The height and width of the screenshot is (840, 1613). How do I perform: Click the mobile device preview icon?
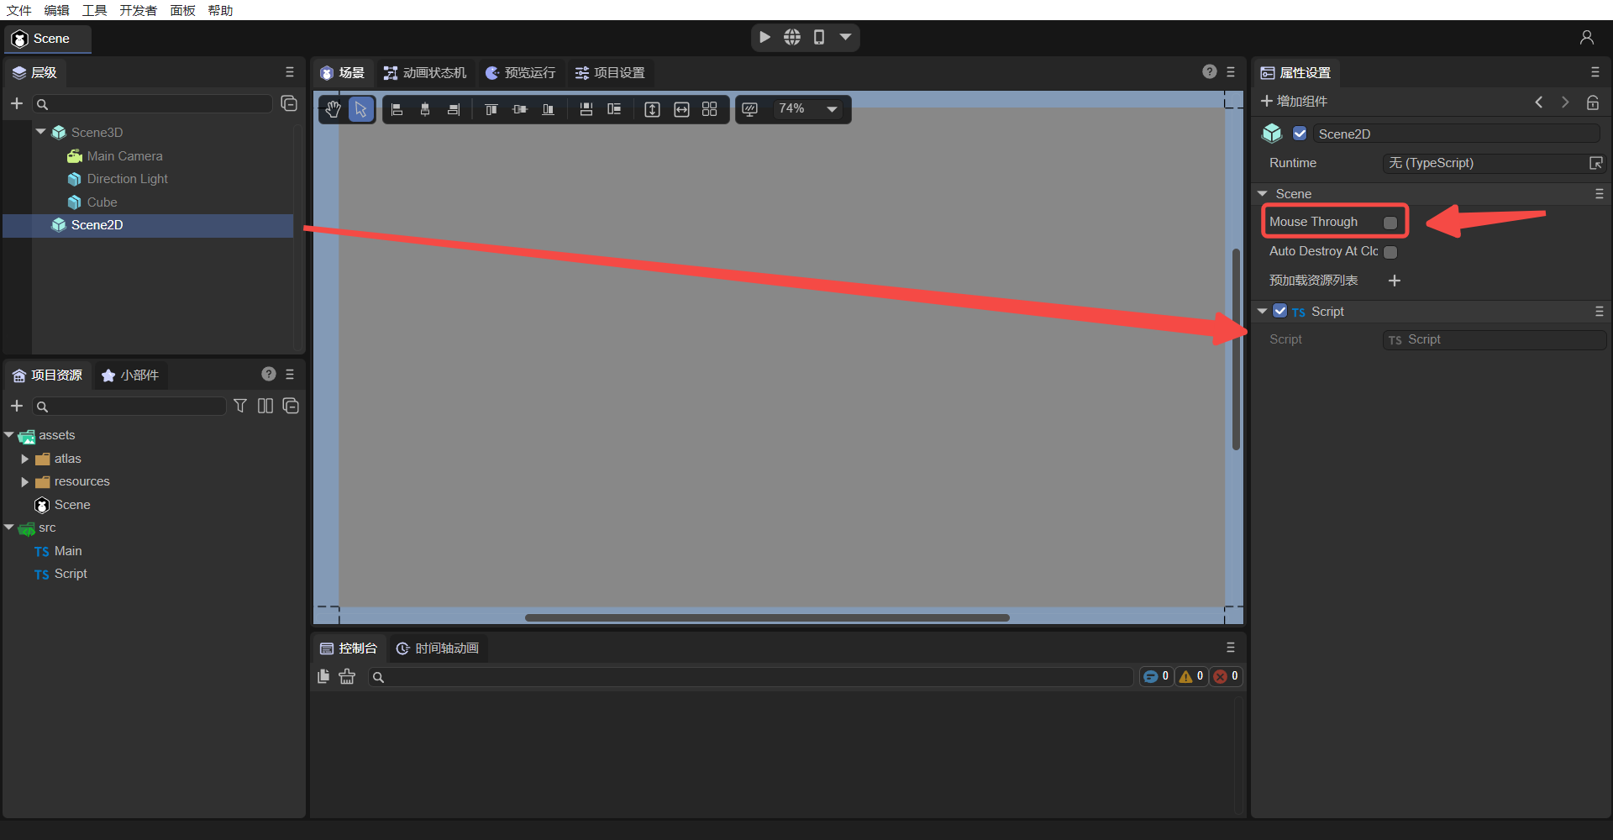click(x=819, y=37)
